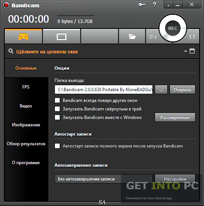This screenshot has width=204, height=206.
Task: Open the FPS settings tab
Action: pyautogui.click(x=26, y=87)
